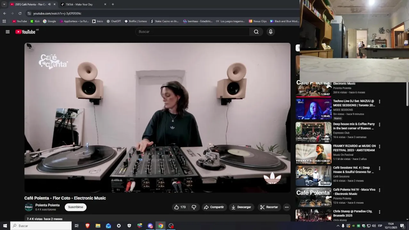This screenshot has height=230, width=409.
Task: Show hidden system tray icons
Action: pos(338,226)
